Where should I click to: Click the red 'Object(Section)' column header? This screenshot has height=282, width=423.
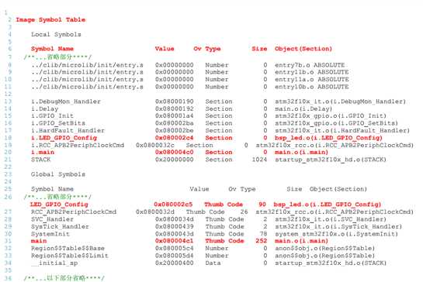click(303, 49)
